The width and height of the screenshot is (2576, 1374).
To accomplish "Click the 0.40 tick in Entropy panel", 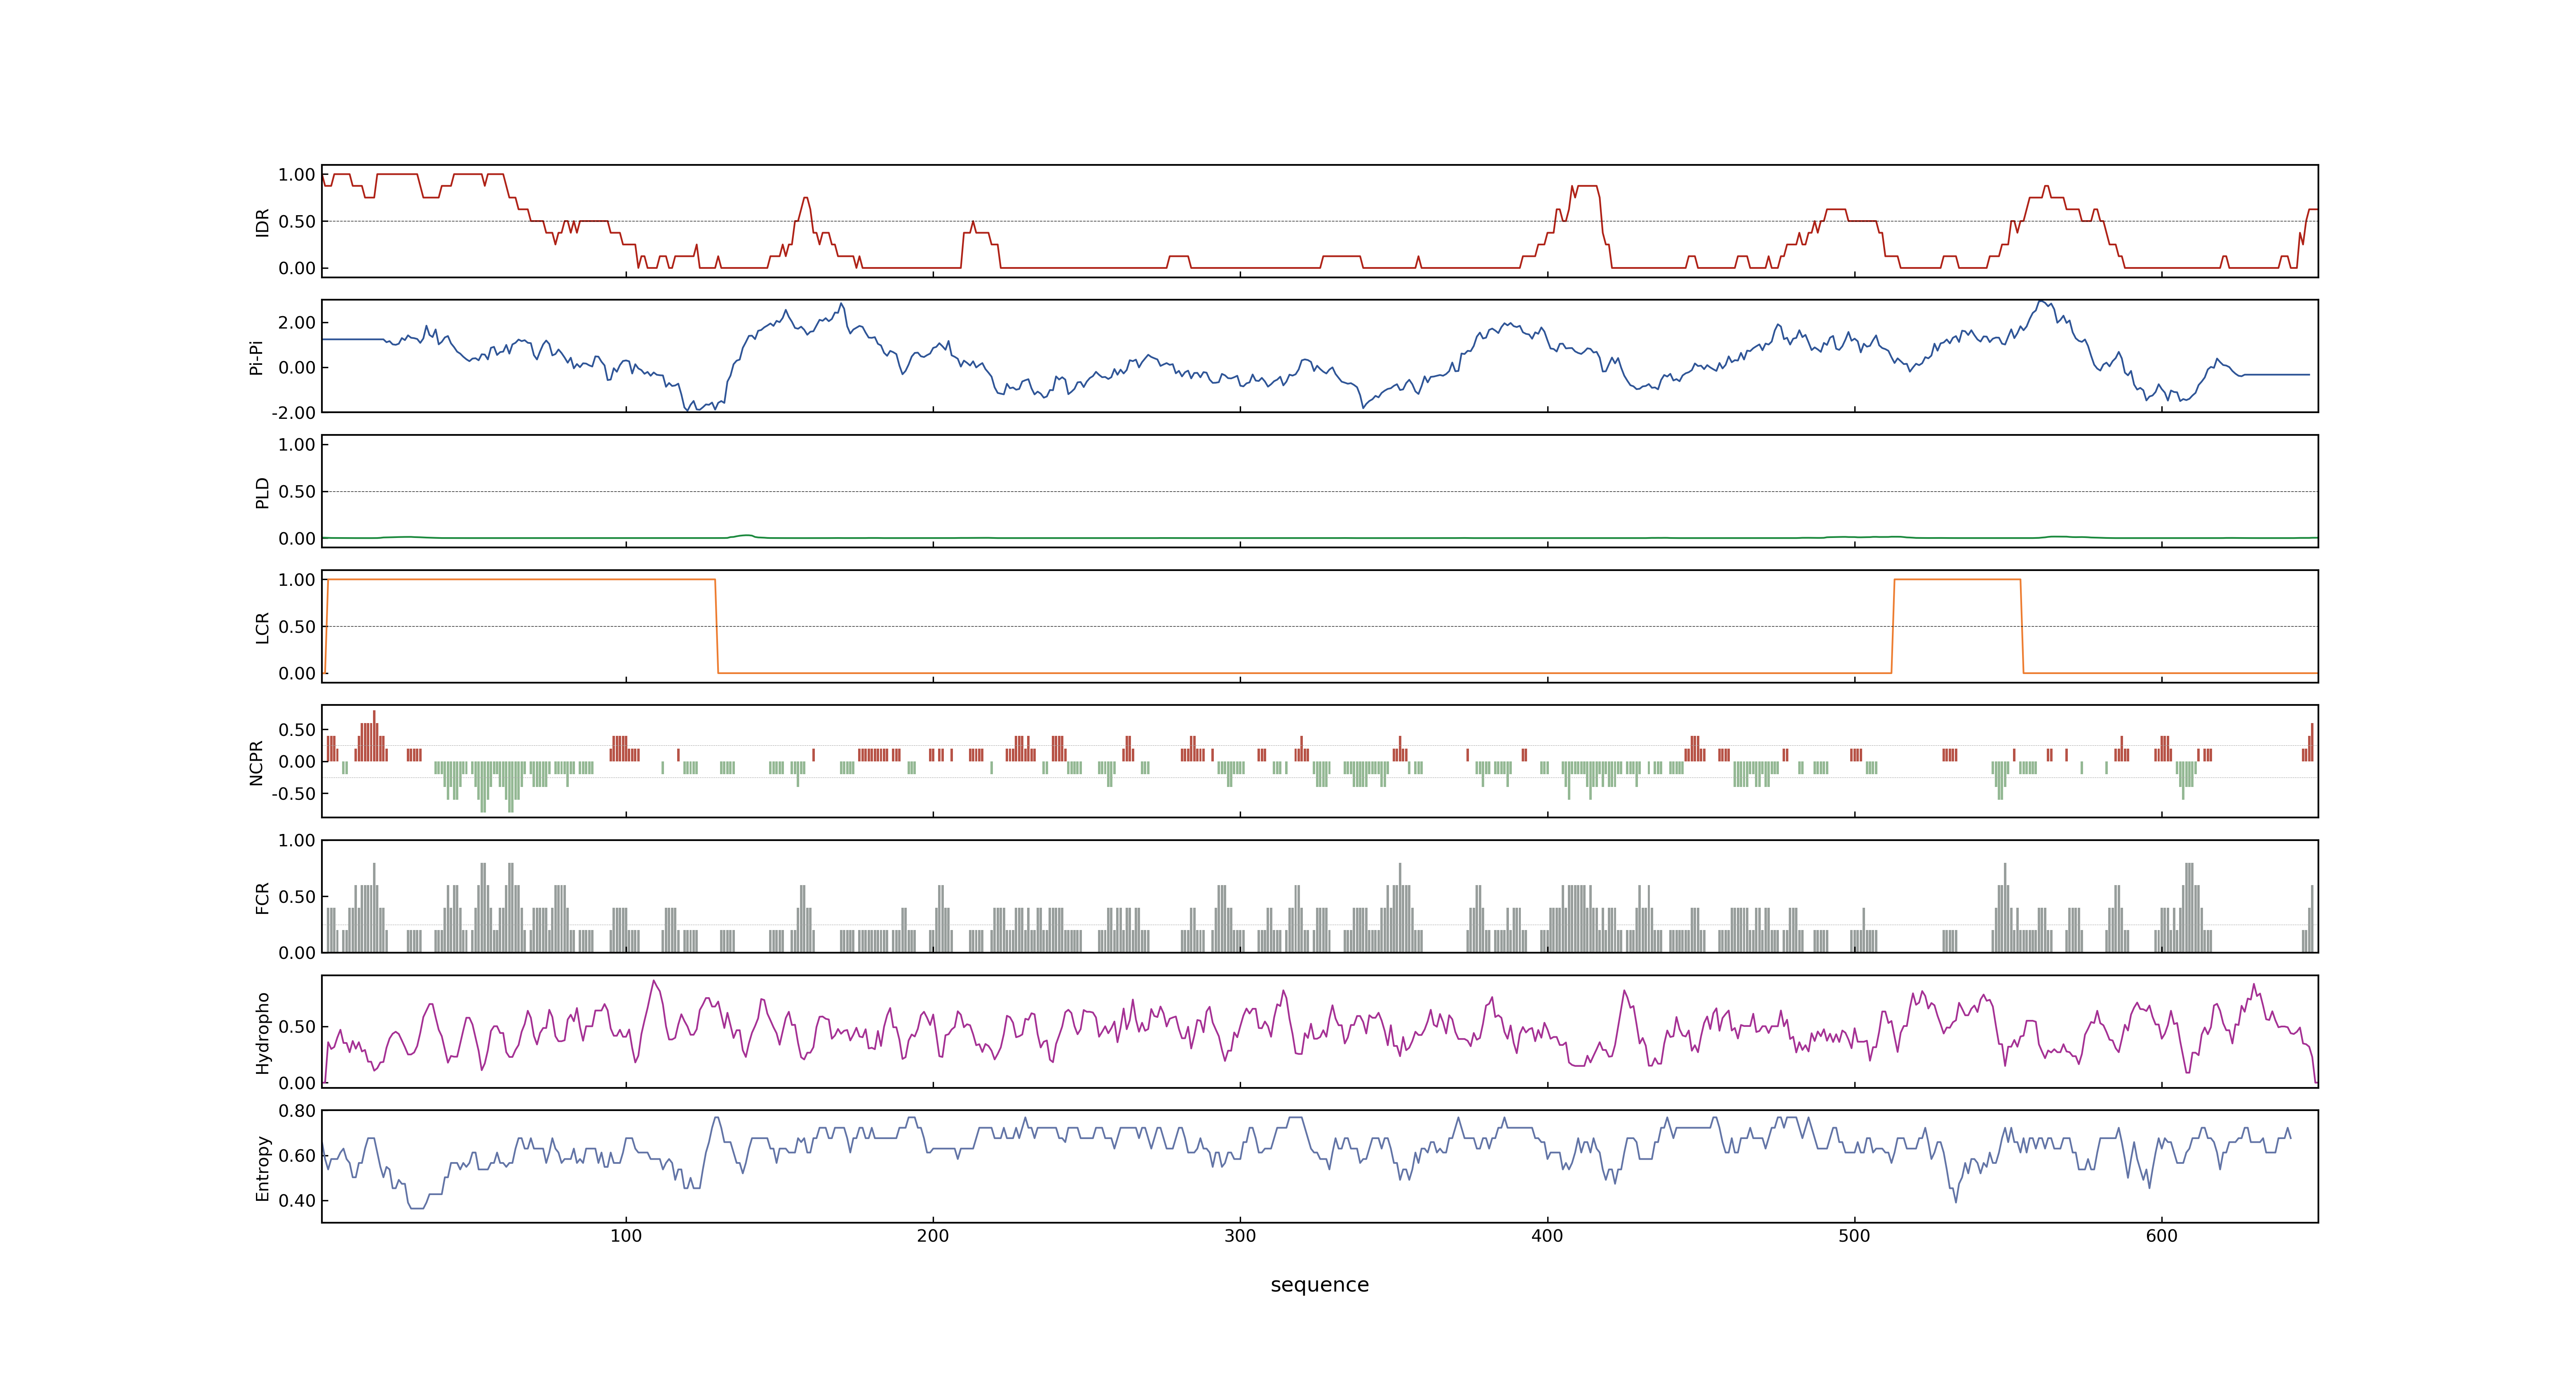I will [x=297, y=1201].
